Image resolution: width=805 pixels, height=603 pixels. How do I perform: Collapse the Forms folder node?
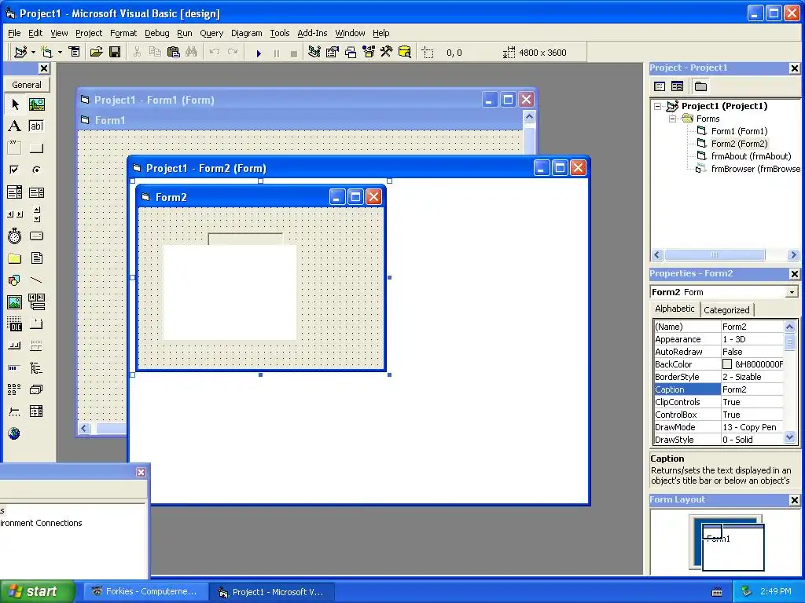672,119
